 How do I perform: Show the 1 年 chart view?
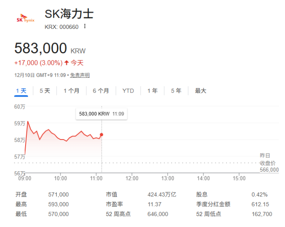tap(152, 91)
